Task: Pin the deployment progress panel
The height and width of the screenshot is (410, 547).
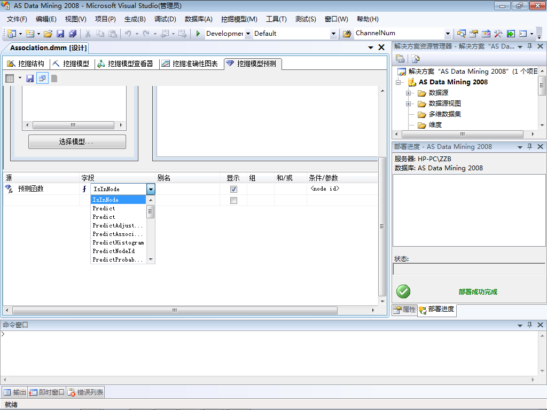Action: 529,147
